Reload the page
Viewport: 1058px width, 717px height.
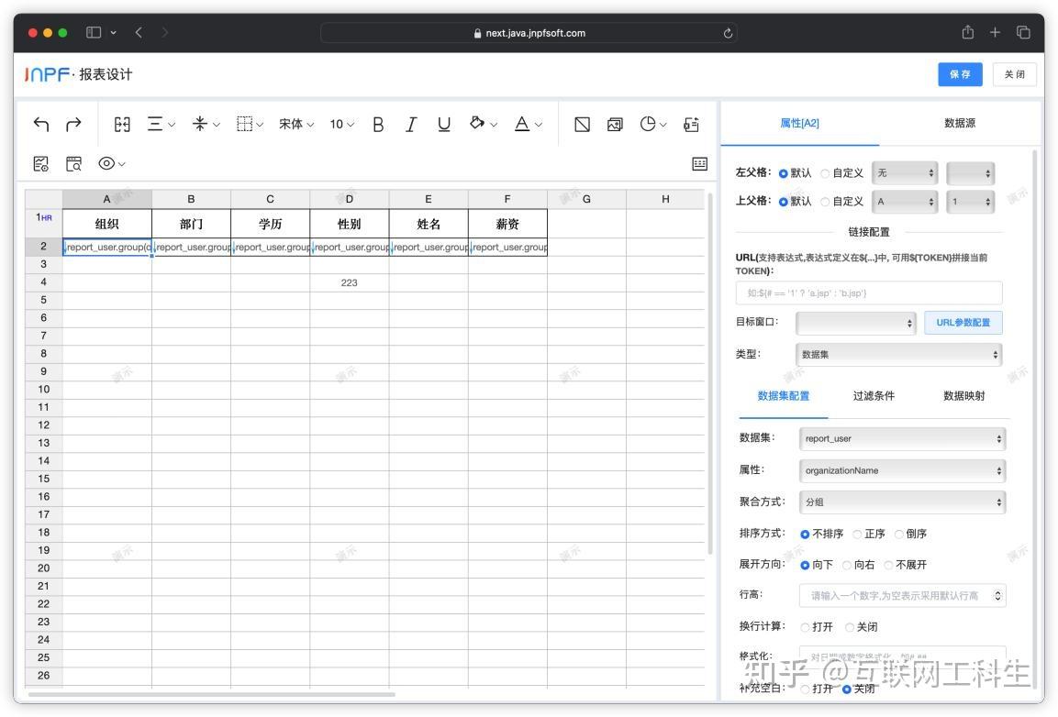click(x=728, y=33)
